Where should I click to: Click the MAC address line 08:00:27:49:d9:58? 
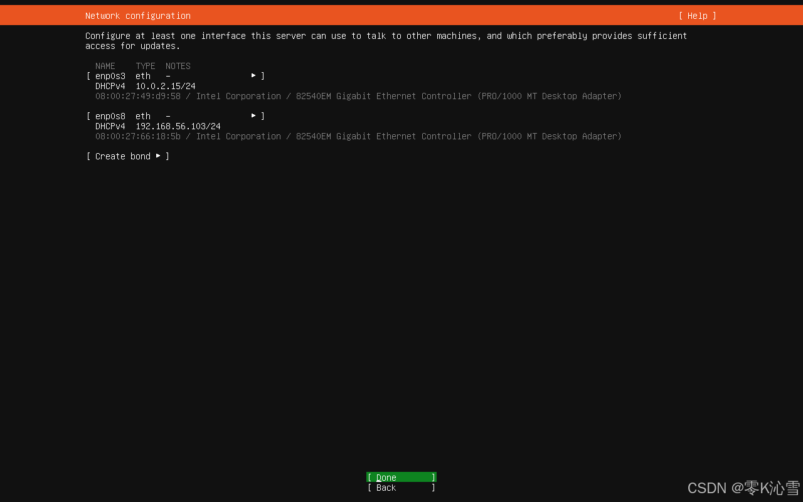click(138, 96)
